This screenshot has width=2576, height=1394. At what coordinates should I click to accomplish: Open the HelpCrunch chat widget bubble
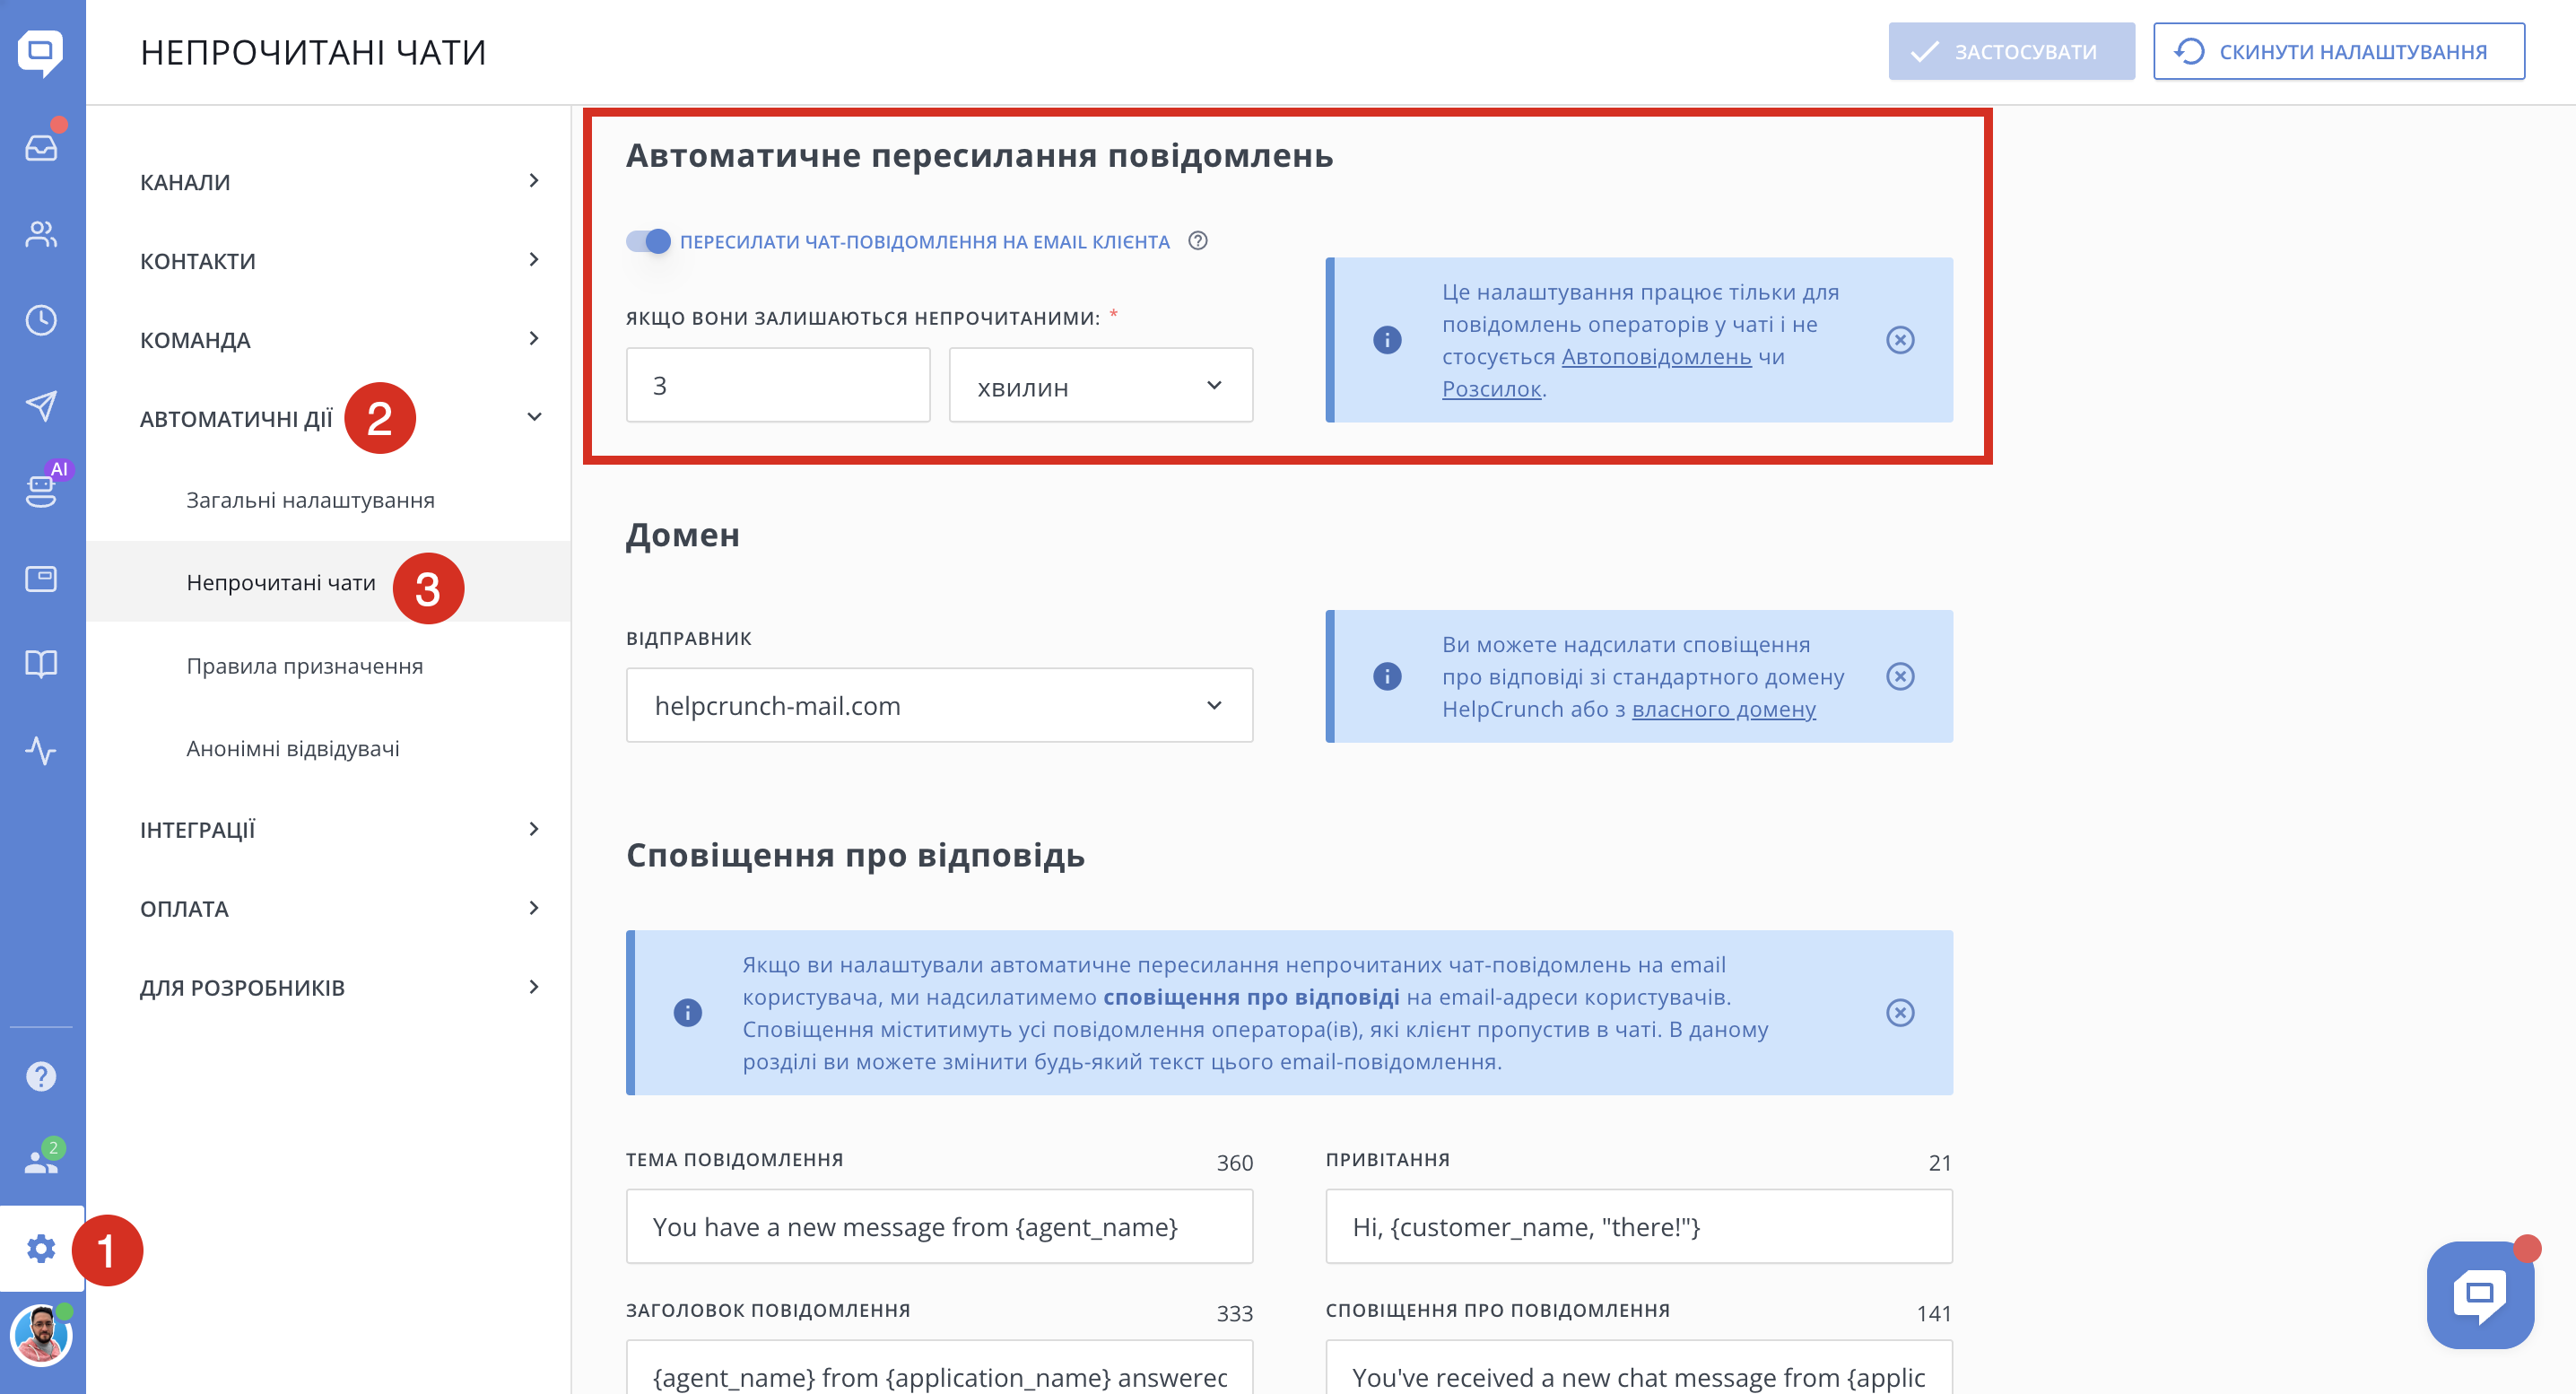2480,1295
